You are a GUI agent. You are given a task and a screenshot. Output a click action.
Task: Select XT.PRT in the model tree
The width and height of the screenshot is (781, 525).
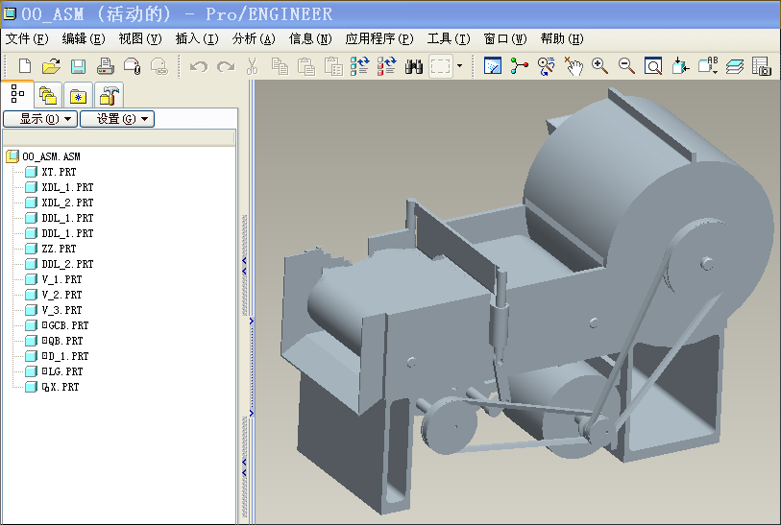click(59, 172)
